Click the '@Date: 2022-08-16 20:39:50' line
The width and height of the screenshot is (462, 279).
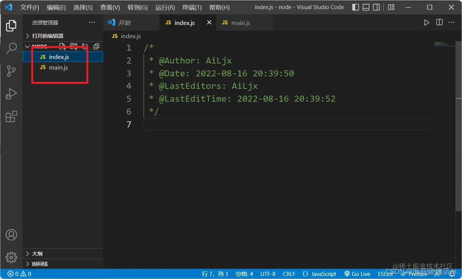(221, 73)
